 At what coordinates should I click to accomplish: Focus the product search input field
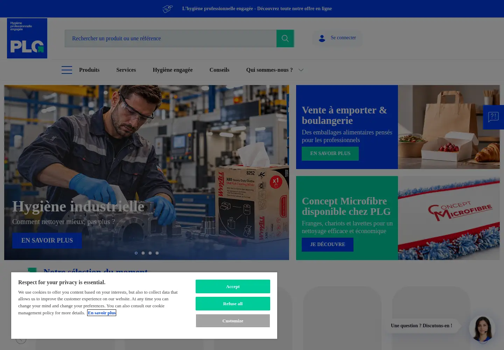click(x=170, y=38)
